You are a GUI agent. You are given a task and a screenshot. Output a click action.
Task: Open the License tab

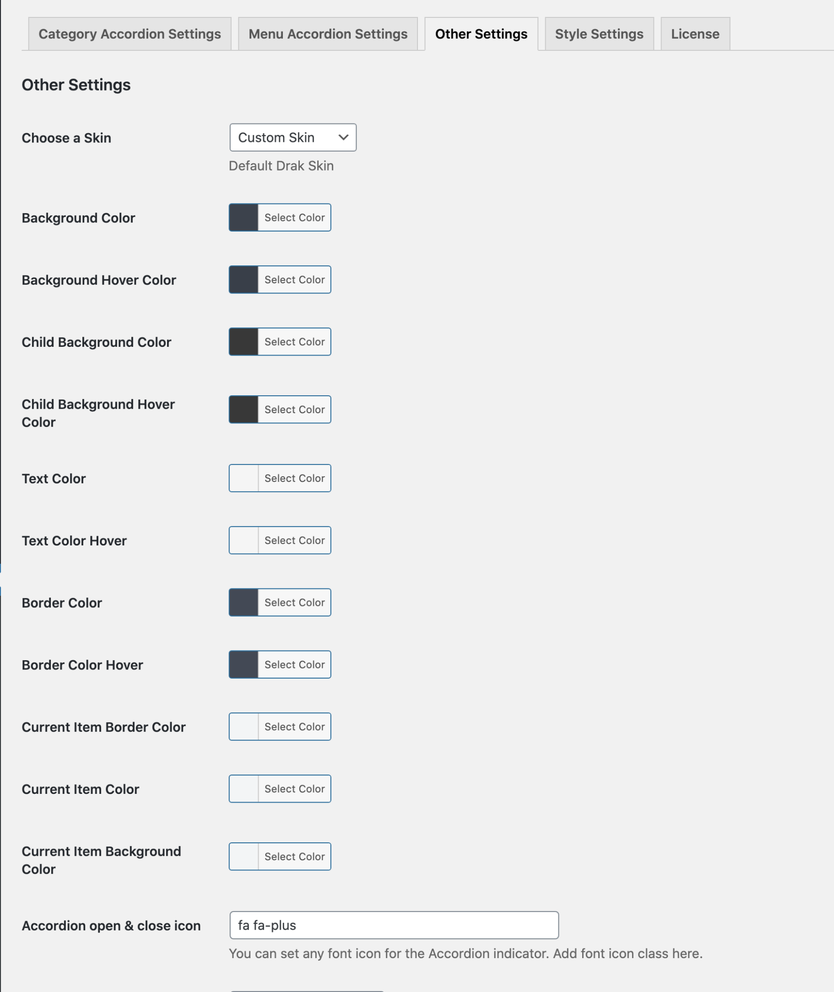695,33
